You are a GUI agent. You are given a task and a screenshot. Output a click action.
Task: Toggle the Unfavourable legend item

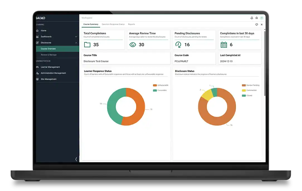pyautogui.click(x=160, y=85)
